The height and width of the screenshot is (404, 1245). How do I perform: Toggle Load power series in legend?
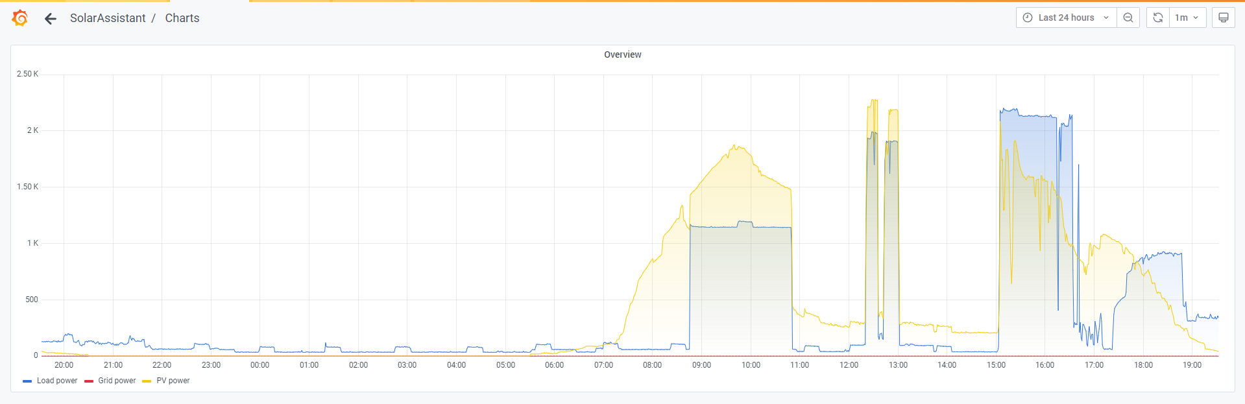[x=57, y=381]
